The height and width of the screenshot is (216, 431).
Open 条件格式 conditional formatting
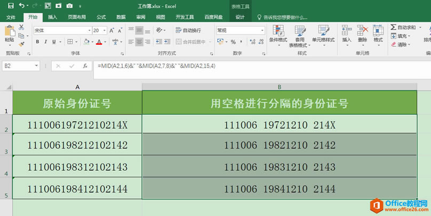pyautogui.click(x=278, y=35)
